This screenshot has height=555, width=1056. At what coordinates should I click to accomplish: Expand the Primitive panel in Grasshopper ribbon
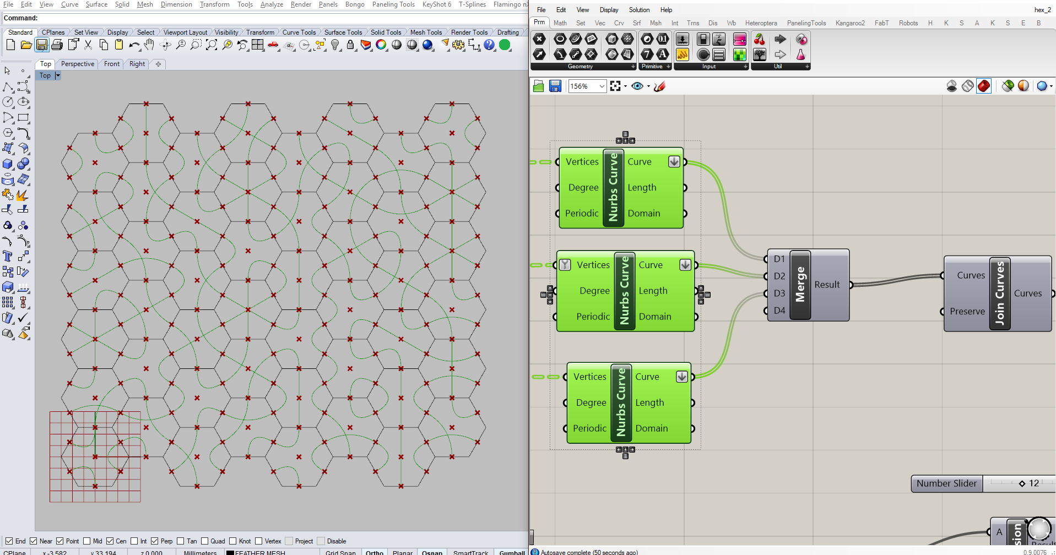pyautogui.click(x=669, y=67)
